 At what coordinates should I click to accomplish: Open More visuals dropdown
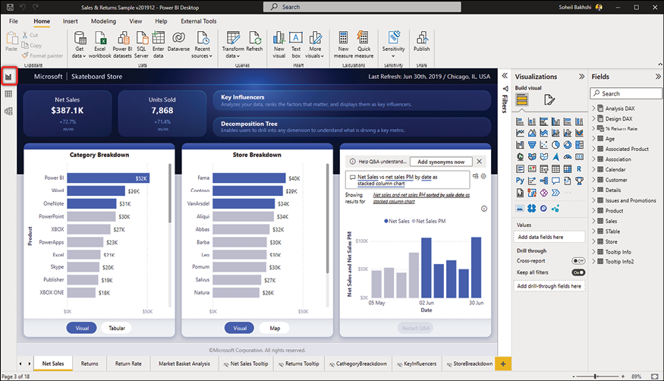pos(315,52)
